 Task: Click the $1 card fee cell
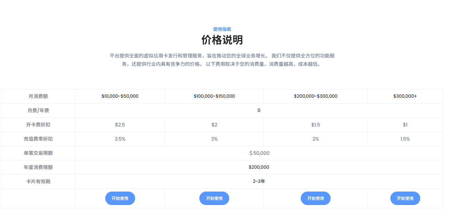[405, 125]
